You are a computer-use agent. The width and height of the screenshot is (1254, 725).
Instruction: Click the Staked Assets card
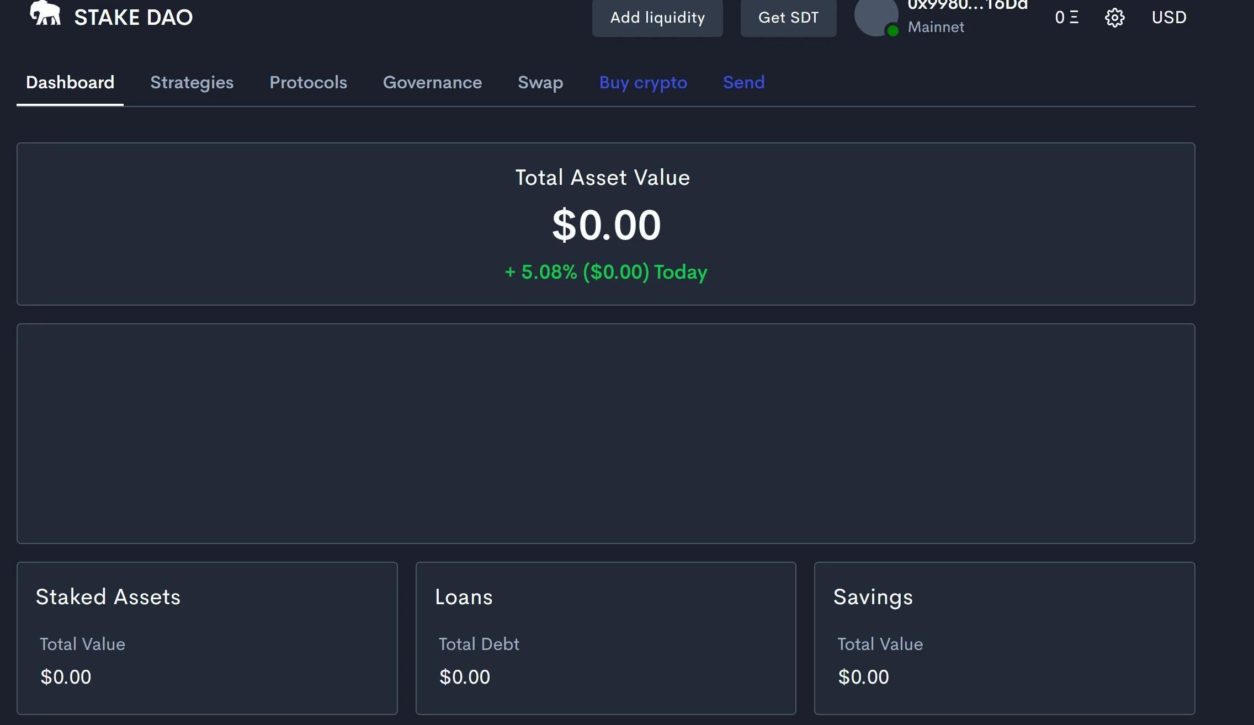[x=207, y=638]
